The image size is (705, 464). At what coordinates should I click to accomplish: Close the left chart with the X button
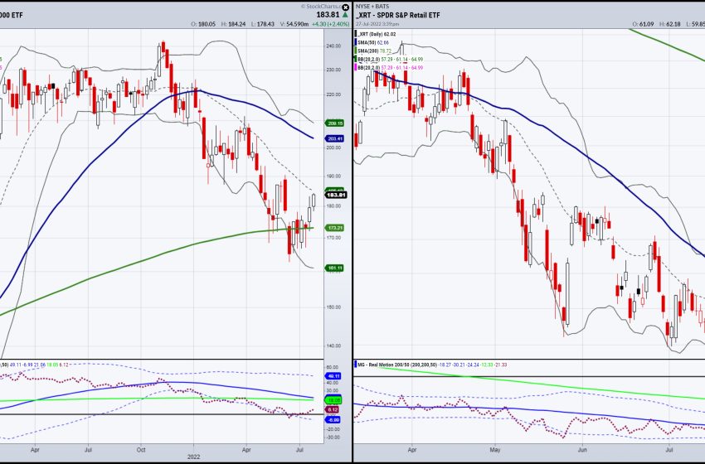(345, 7)
